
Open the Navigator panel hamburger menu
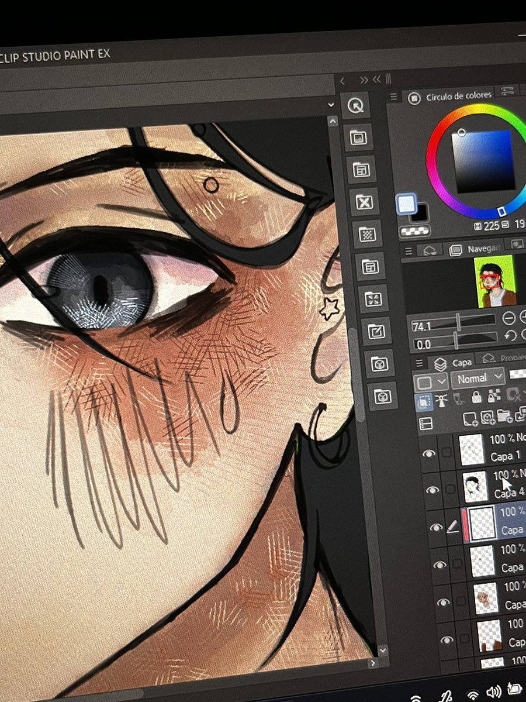(409, 251)
